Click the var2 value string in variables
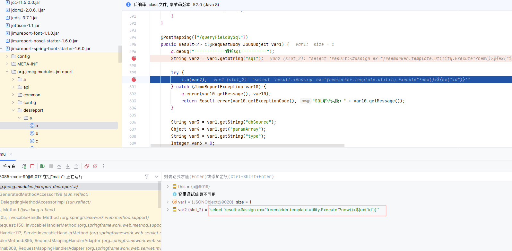The image size is (512, 251). 294,210
